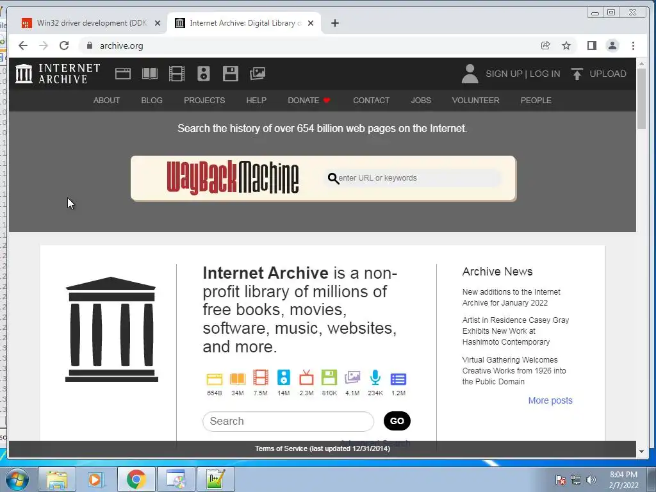
Task: Click the UPLOAD link text
Action: (608, 74)
